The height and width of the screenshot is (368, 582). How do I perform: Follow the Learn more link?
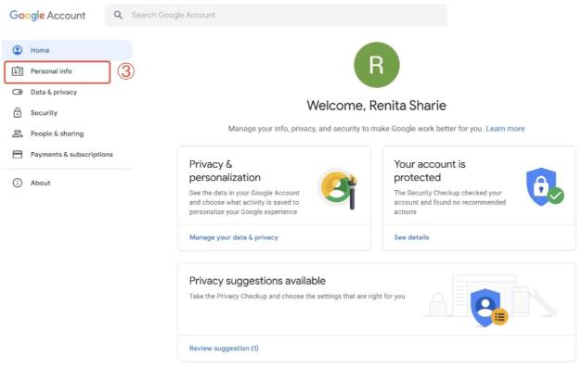click(x=505, y=129)
